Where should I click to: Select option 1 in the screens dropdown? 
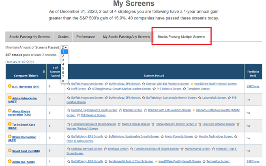[64, 52]
